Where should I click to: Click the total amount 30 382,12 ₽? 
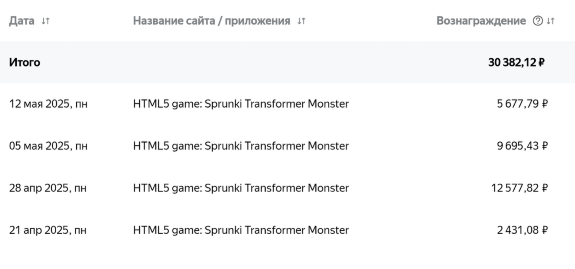(x=516, y=62)
